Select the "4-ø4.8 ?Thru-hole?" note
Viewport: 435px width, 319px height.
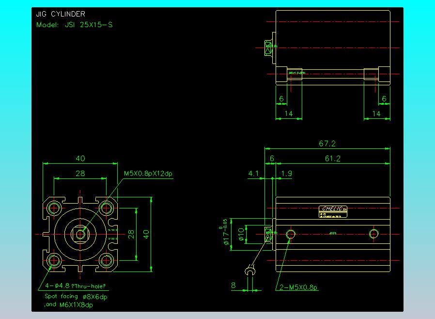coord(75,286)
